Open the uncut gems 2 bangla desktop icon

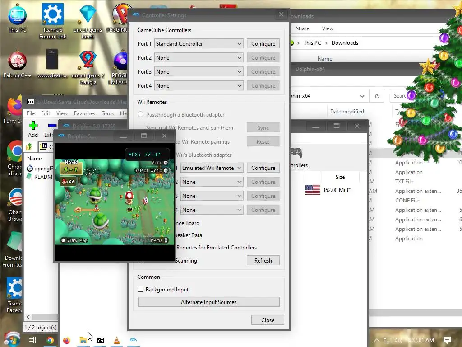pyautogui.click(x=88, y=67)
